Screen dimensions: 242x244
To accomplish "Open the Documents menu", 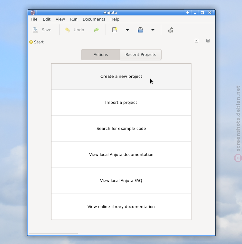I will click(94, 19).
